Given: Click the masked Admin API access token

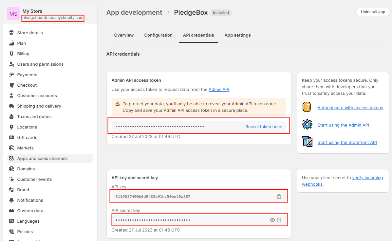Looking at the screenshot, I should (160, 127).
